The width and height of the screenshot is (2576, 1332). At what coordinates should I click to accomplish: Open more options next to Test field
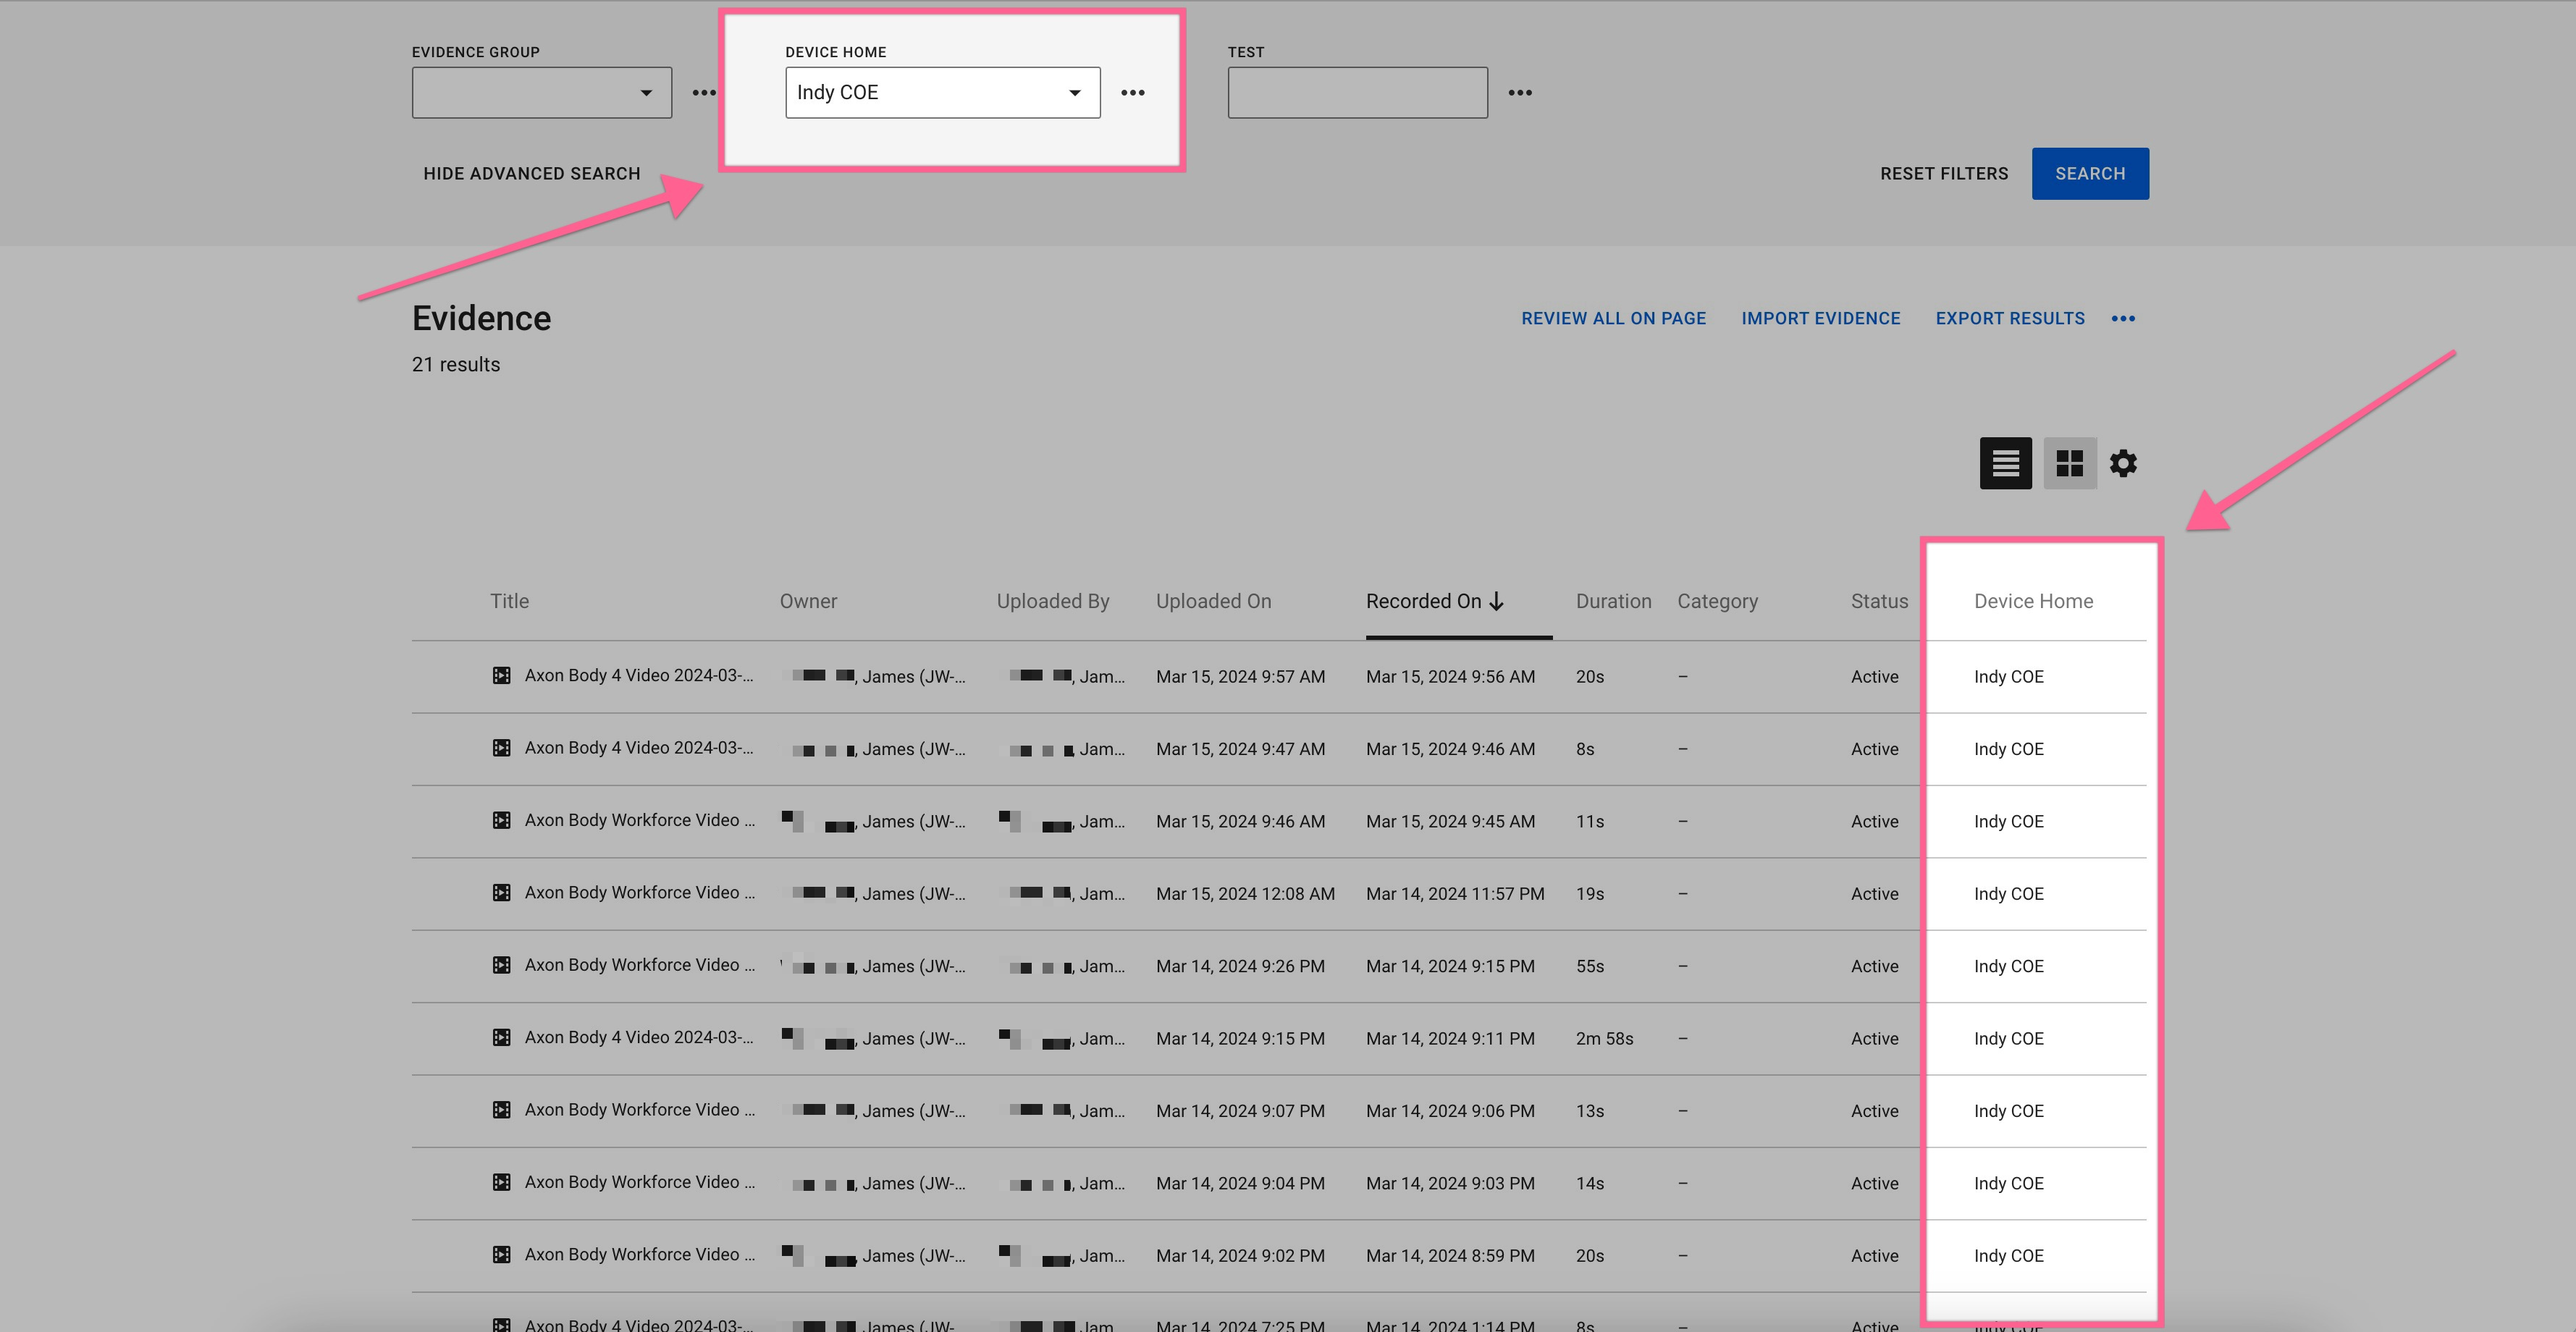1520,93
